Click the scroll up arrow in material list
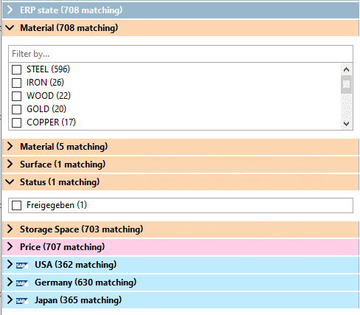Screen dimensions: 360x315 point(346,69)
